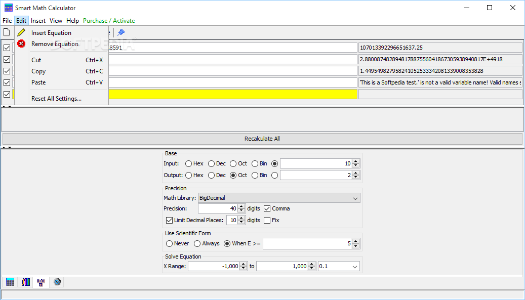This screenshot has height=300, width=525.
Task: Click the result field showing 107013392296651637.25
Action: coord(440,48)
